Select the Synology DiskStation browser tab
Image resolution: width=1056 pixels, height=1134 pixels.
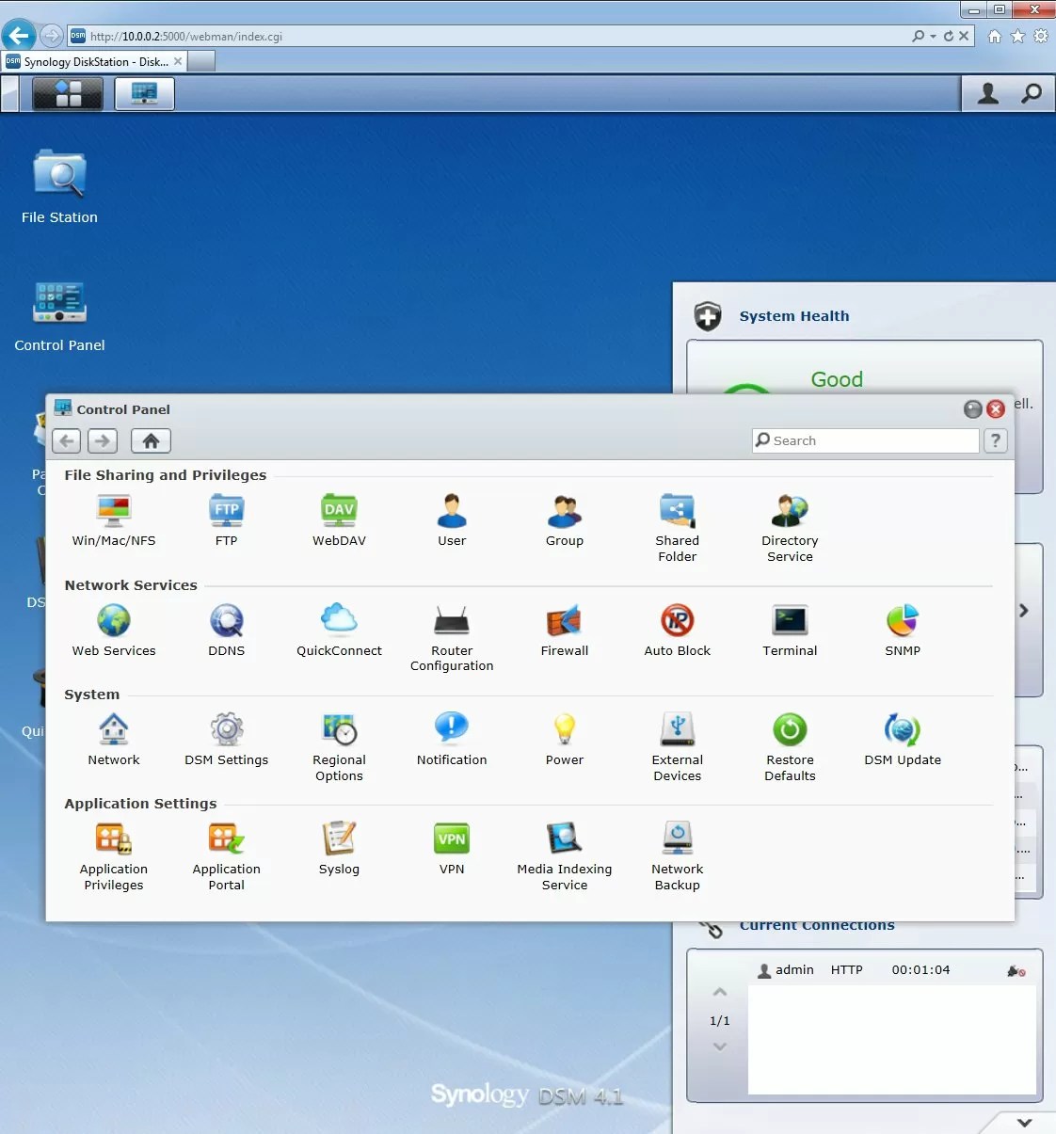(94, 61)
